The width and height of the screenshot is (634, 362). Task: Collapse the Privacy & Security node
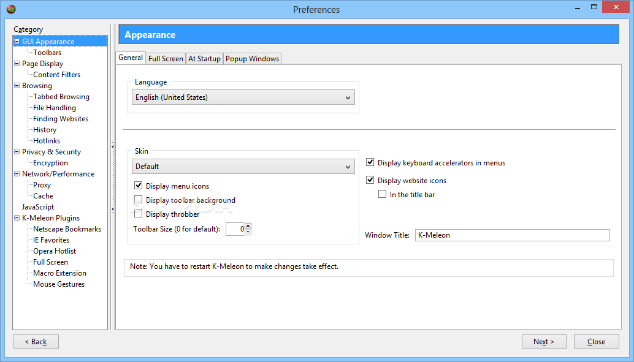click(x=17, y=151)
